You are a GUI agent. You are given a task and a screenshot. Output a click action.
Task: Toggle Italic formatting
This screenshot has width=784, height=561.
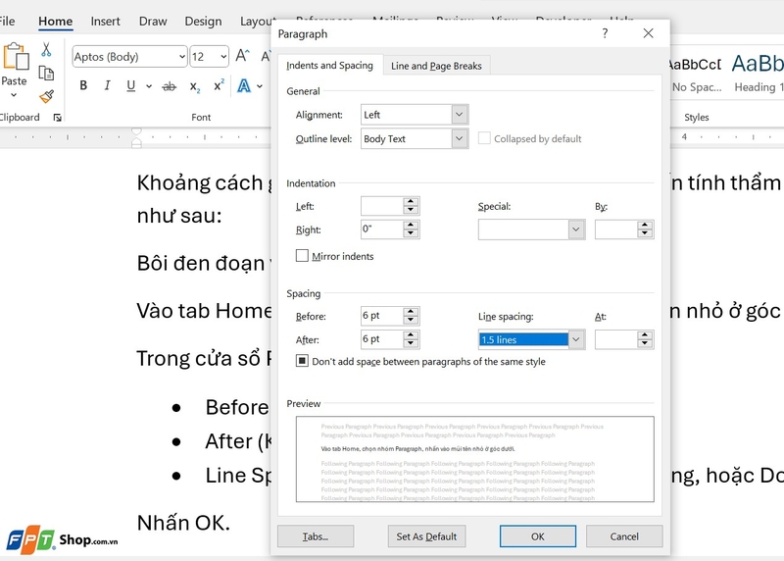click(107, 85)
